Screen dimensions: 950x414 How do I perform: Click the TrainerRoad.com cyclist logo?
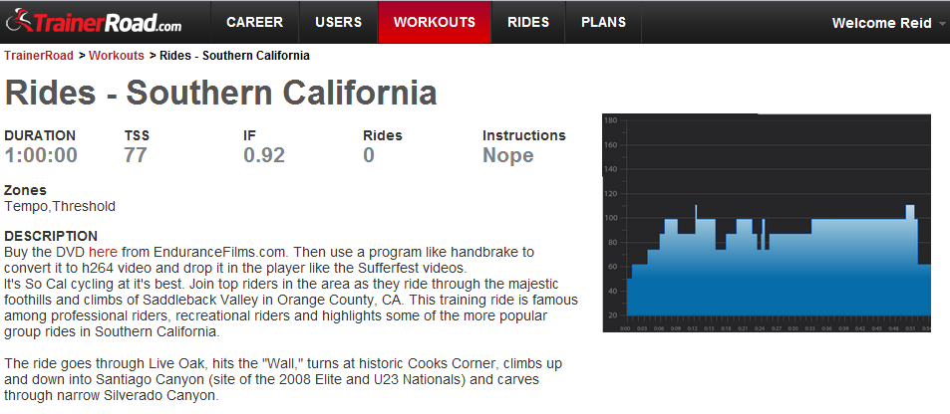94,22
